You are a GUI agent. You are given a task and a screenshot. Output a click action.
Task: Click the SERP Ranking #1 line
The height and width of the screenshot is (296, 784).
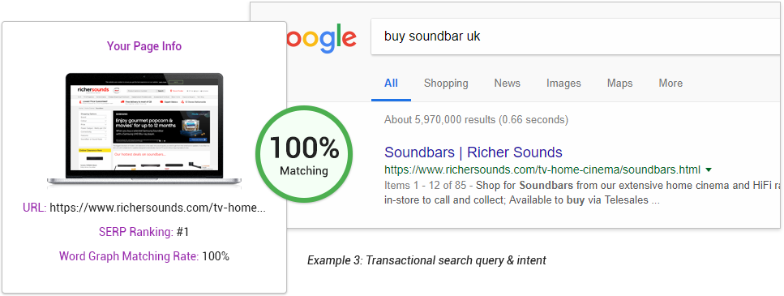pyautogui.click(x=144, y=232)
